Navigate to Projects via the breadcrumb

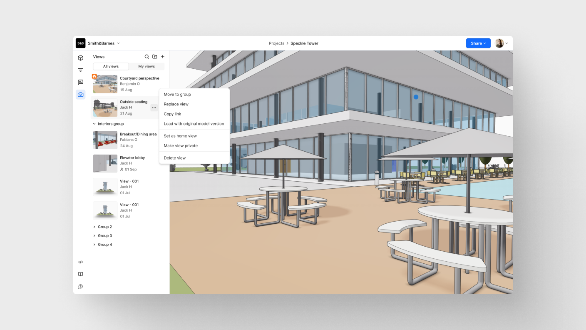point(276,43)
